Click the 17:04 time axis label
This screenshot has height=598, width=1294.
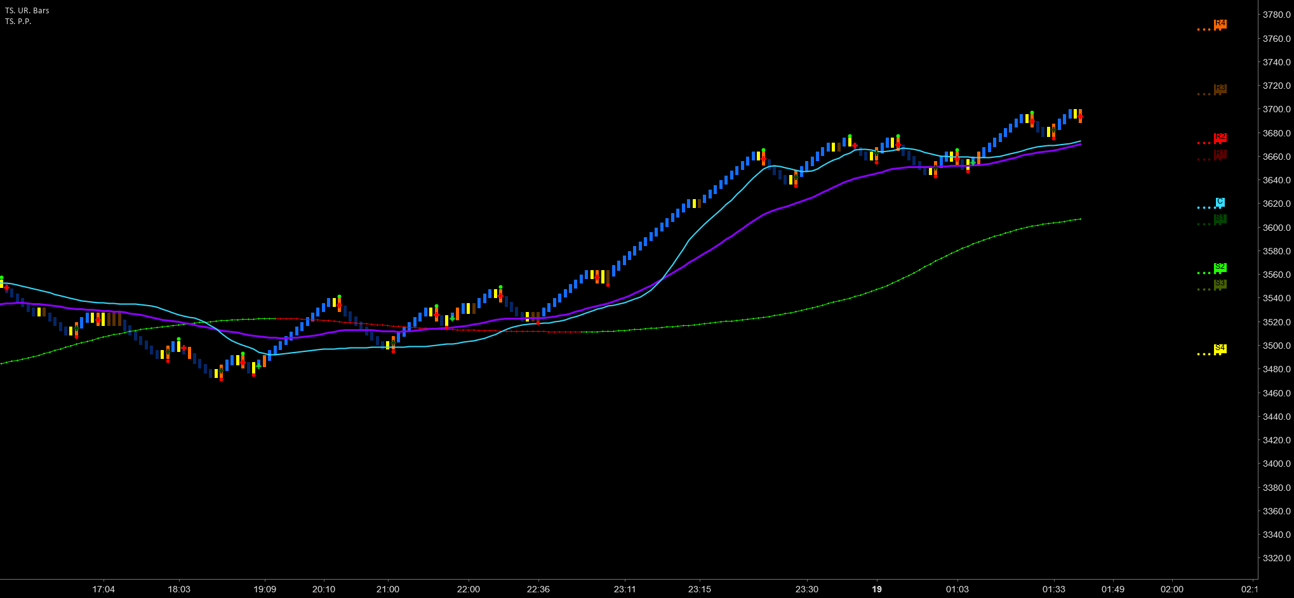click(x=103, y=589)
